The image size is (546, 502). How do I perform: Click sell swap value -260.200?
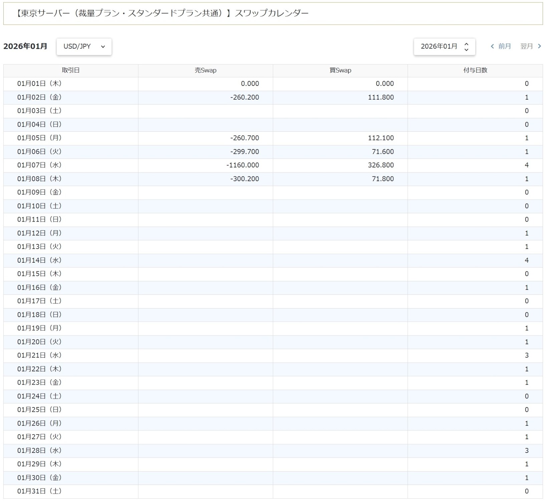pyautogui.click(x=245, y=98)
